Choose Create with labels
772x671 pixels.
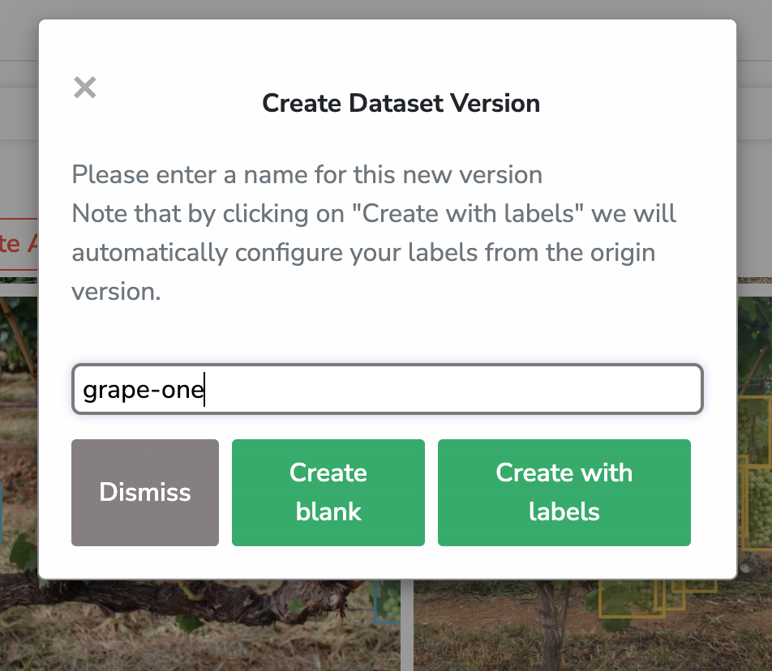pyautogui.click(x=564, y=493)
